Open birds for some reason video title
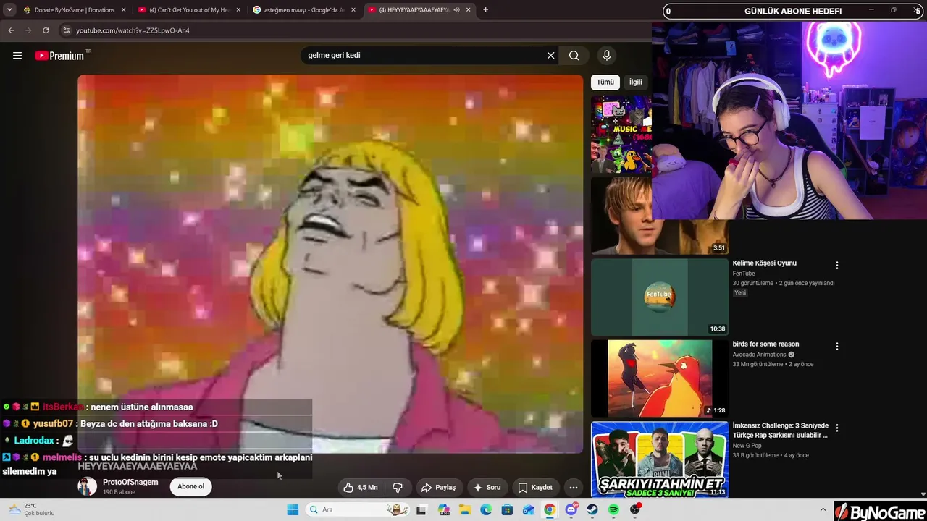 tap(765, 344)
